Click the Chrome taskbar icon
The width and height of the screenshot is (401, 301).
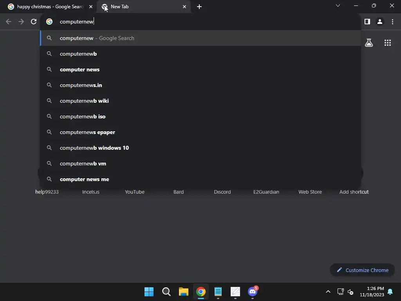click(201, 292)
